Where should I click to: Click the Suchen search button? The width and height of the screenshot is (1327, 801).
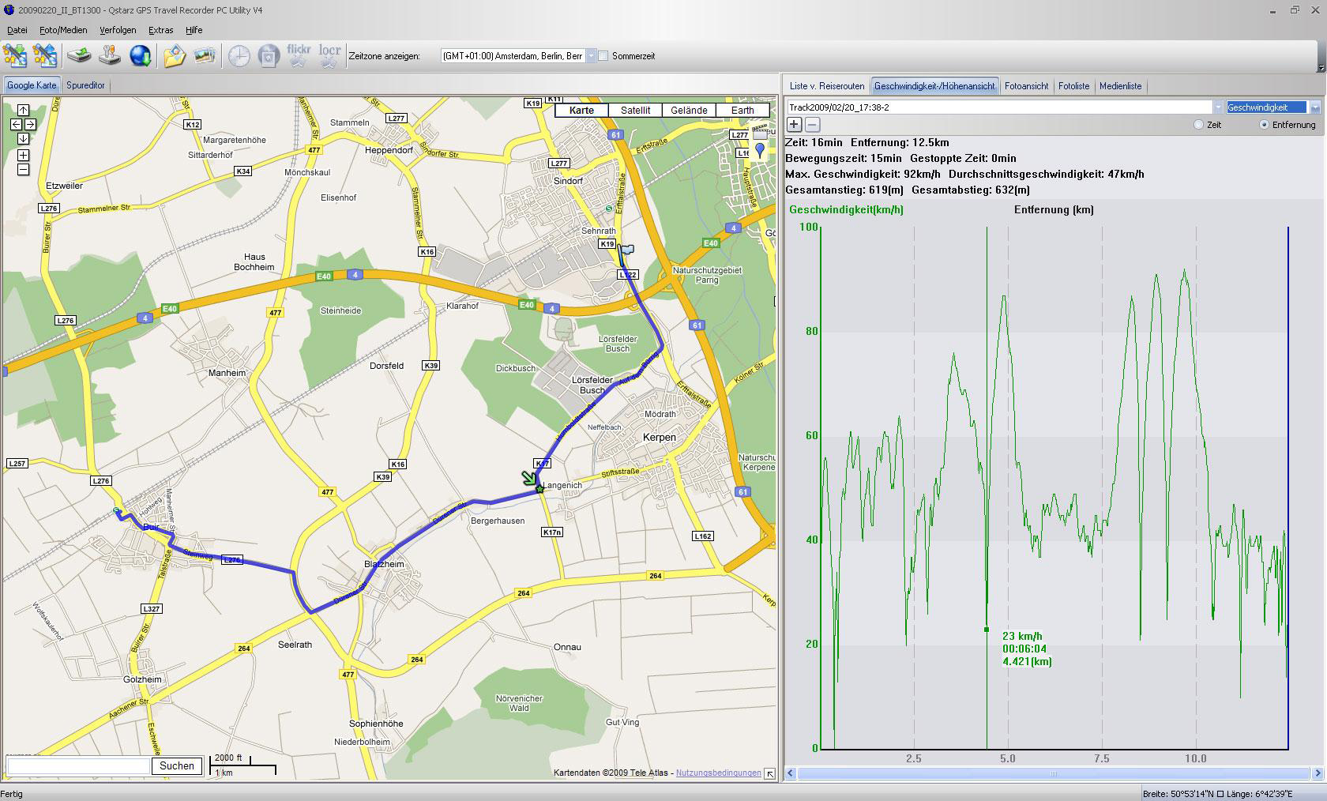pyautogui.click(x=176, y=765)
